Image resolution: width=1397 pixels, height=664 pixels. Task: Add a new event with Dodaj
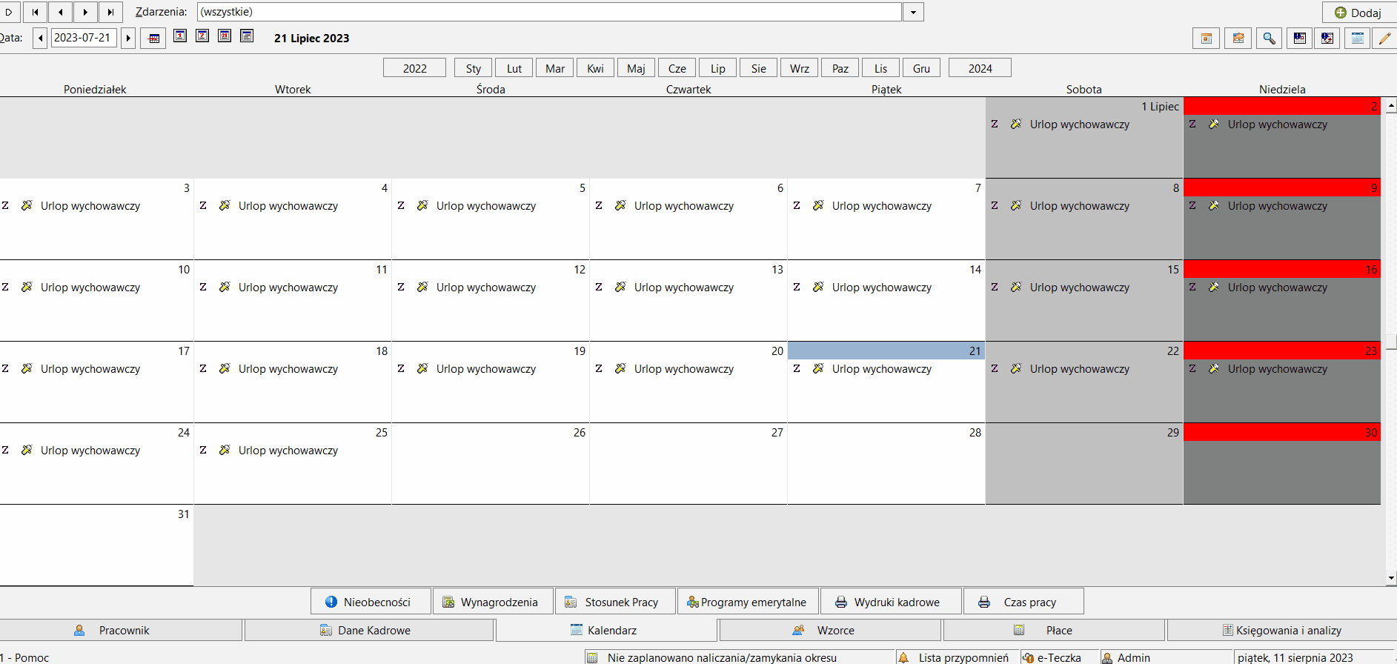(1358, 13)
